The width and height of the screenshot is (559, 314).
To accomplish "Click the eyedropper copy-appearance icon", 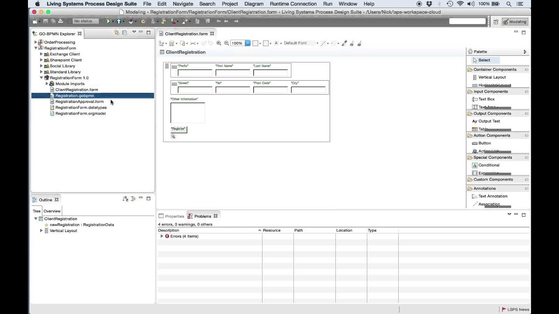I will coord(344,43).
